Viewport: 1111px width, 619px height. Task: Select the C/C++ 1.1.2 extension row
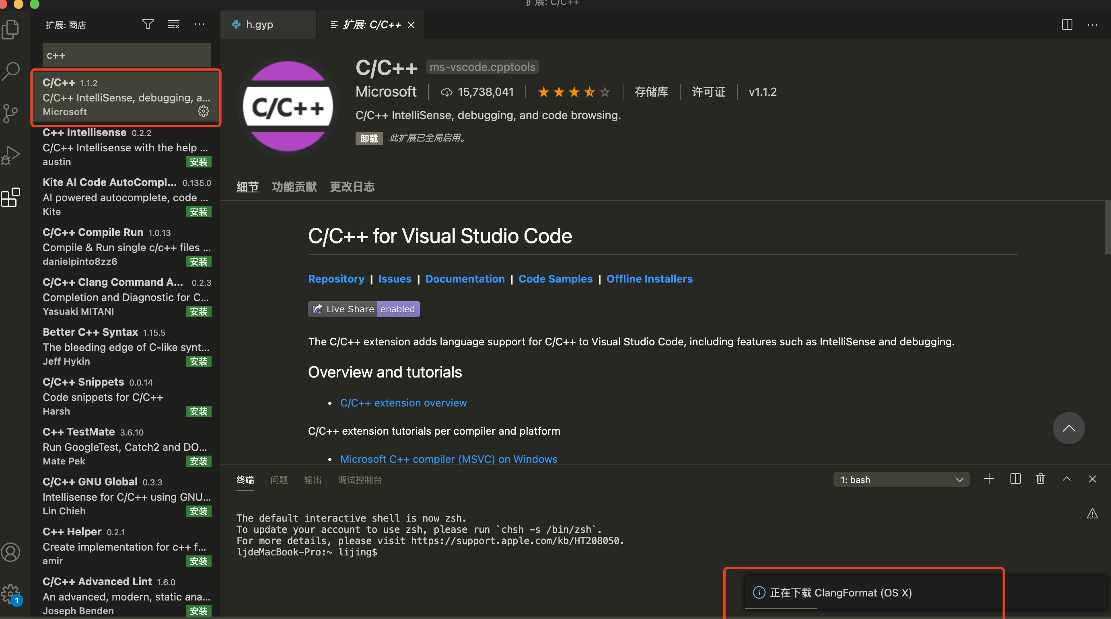click(x=126, y=97)
